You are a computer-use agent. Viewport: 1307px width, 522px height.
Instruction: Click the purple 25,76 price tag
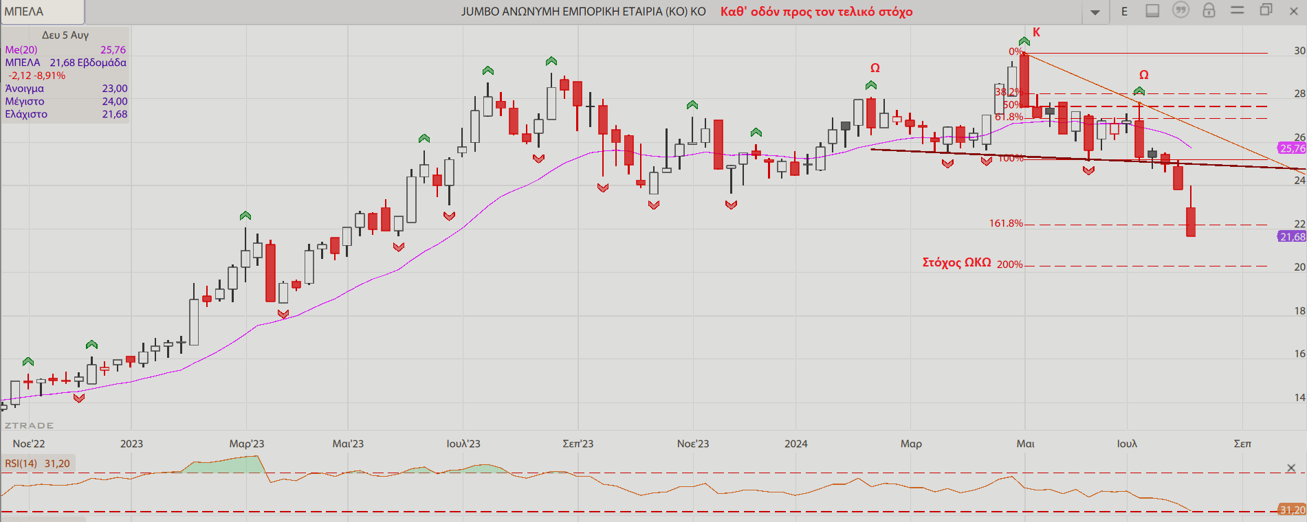[1292, 148]
